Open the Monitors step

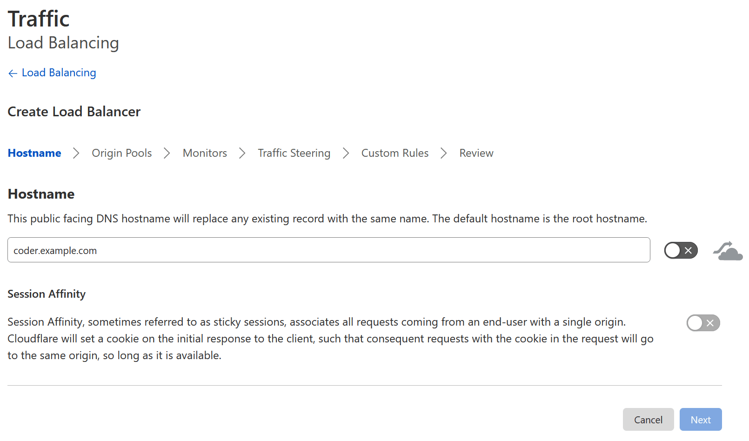205,153
